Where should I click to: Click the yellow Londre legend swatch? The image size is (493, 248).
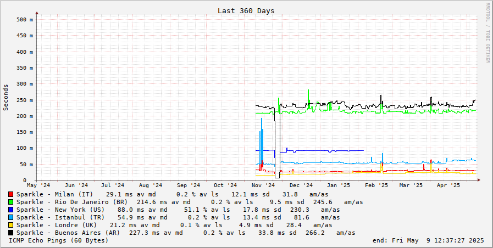10,225
